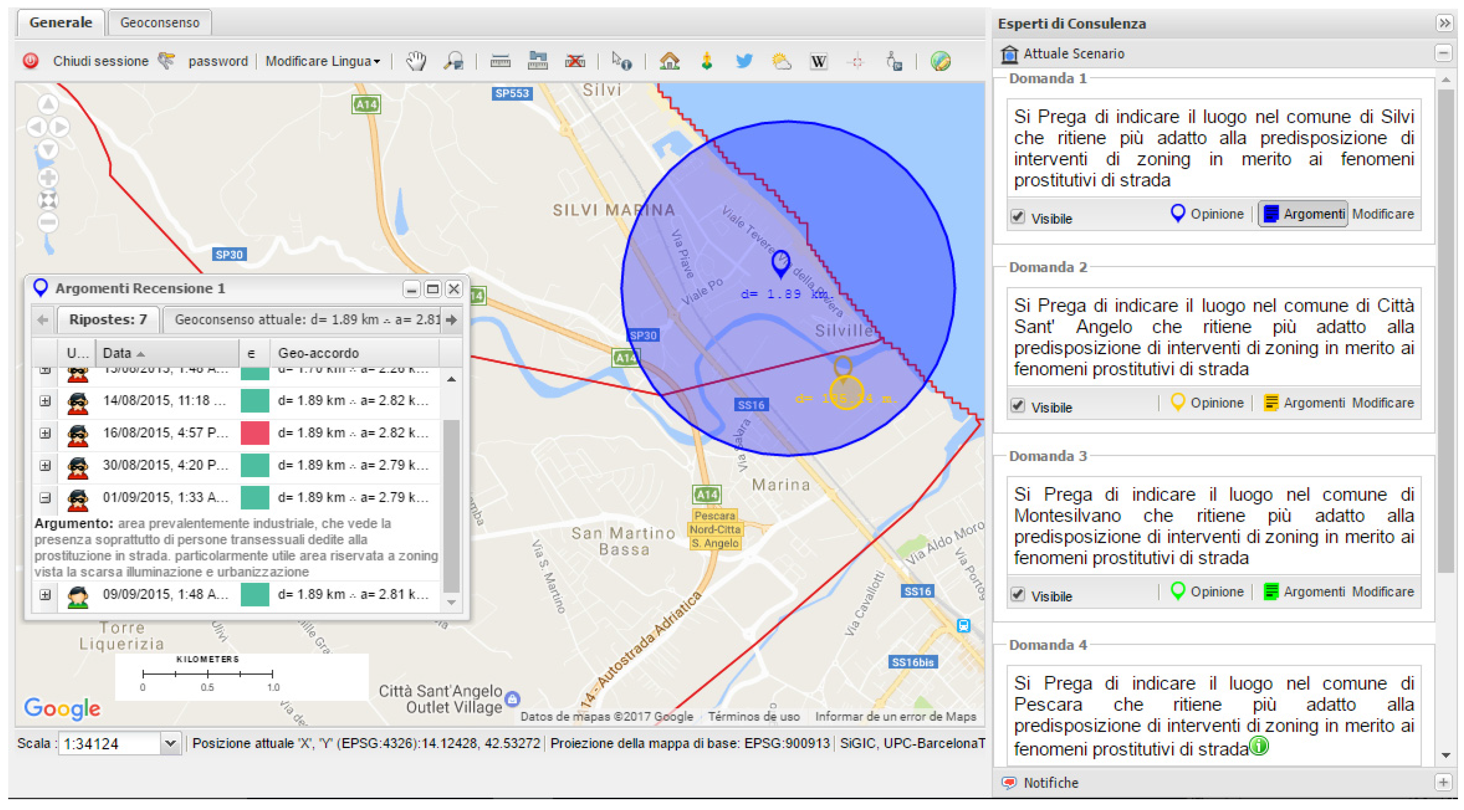Switch to the Geoconsenso tab

click(x=160, y=23)
